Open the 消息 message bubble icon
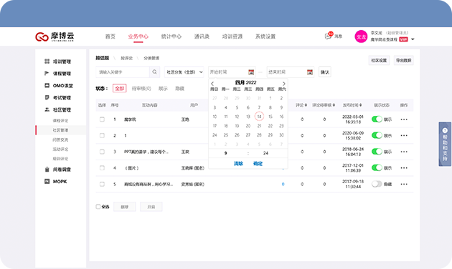 pos(328,36)
